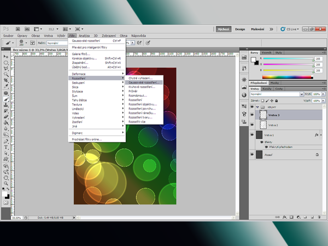Open the Obraz menu
The width and height of the screenshot is (328, 246).
[x=36, y=35]
